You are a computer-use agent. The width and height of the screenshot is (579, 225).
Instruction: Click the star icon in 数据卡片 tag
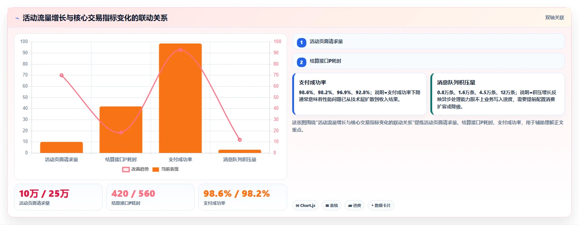pyautogui.click(x=372, y=205)
